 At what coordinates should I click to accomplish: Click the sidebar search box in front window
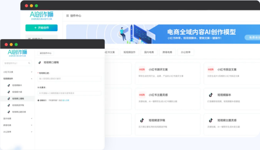point(17,63)
